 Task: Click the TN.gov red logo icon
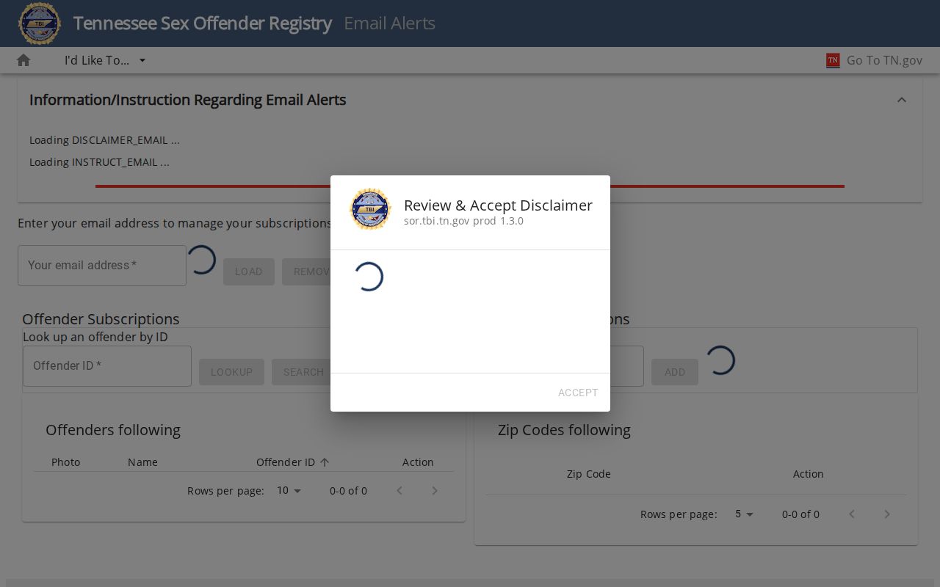coord(833,60)
